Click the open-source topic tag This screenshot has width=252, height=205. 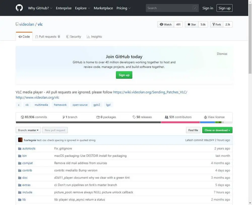coord(80,105)
